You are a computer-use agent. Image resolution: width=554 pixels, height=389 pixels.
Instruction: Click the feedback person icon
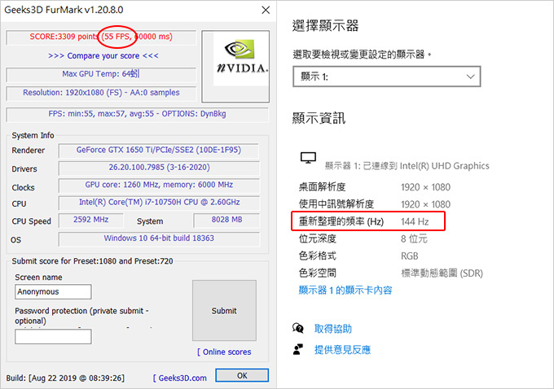click(298, 349)
